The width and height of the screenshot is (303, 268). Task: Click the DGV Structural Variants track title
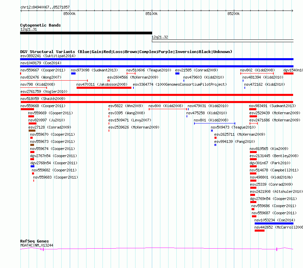pos(126,52)
